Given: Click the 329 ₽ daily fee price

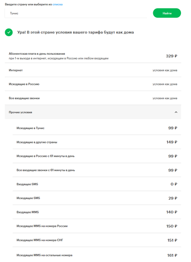Looking at the screenshot, I should 171,56.
